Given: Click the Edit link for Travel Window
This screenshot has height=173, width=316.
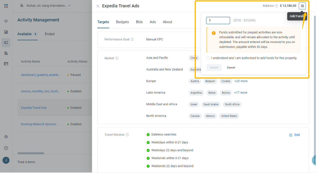Looking at the screenshot, I should [297, 135].
